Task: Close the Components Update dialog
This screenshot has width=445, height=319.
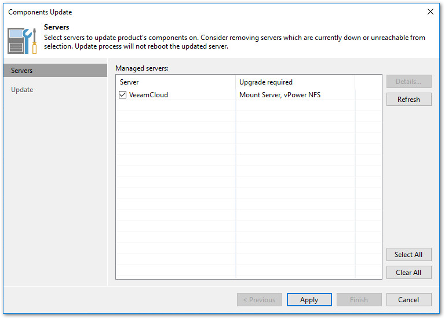Action: click(x=430, y=12)
